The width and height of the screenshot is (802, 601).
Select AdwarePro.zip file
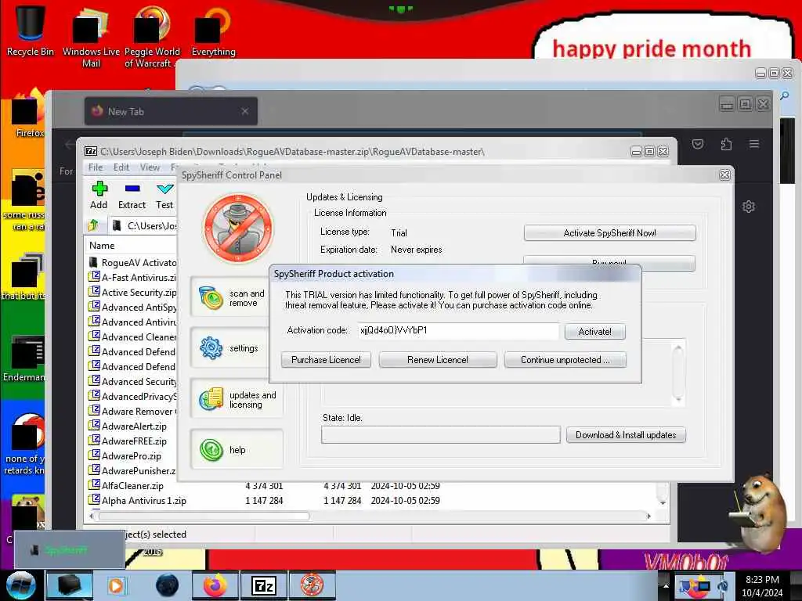pos(125,456)
